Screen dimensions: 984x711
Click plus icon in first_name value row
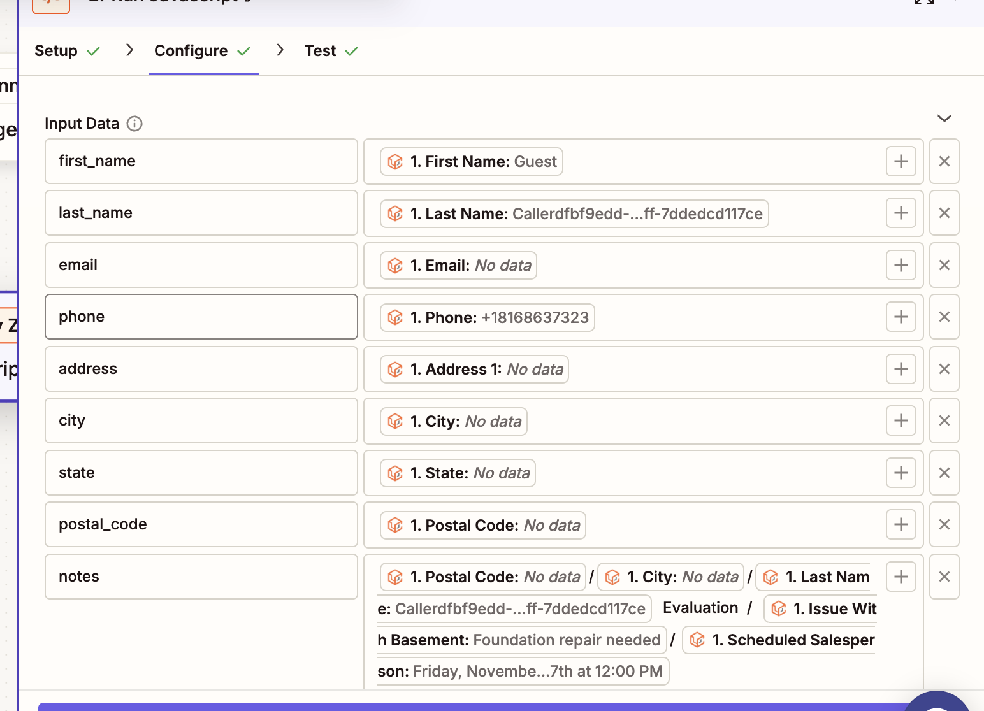tap(901, 162)
